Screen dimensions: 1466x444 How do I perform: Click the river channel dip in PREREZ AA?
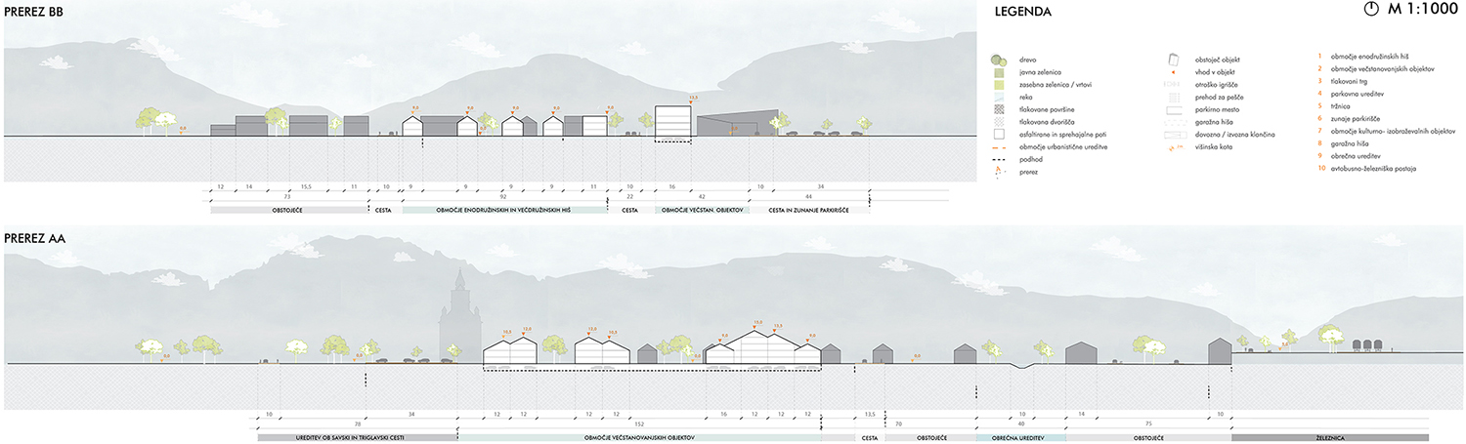coord(1020,366)
